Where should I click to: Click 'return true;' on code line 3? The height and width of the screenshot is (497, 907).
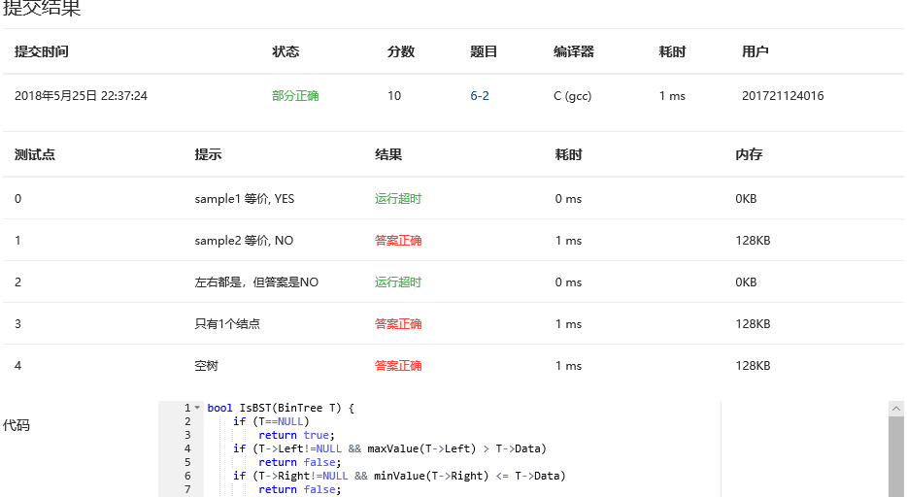click(x=296, y=435)
